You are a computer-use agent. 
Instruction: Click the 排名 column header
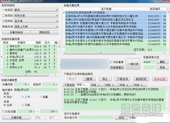[x=6, y=43]
